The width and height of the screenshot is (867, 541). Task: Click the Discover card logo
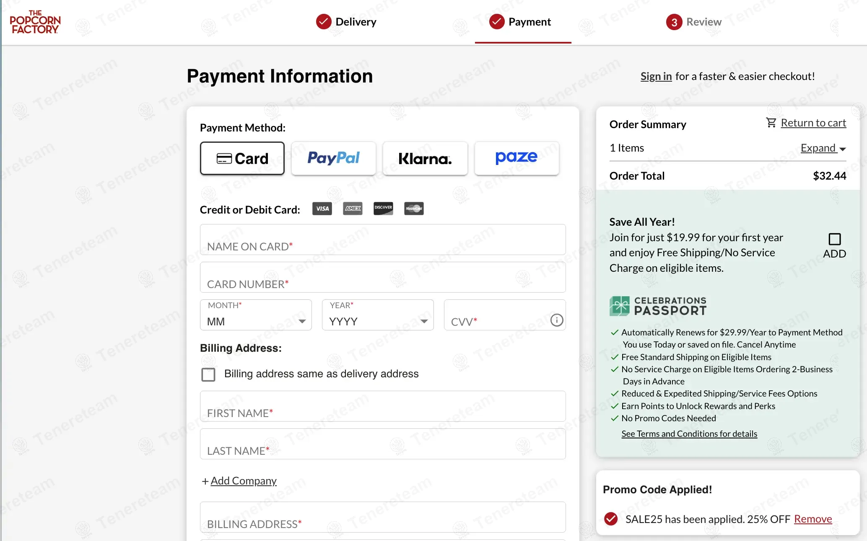[383, 209]
